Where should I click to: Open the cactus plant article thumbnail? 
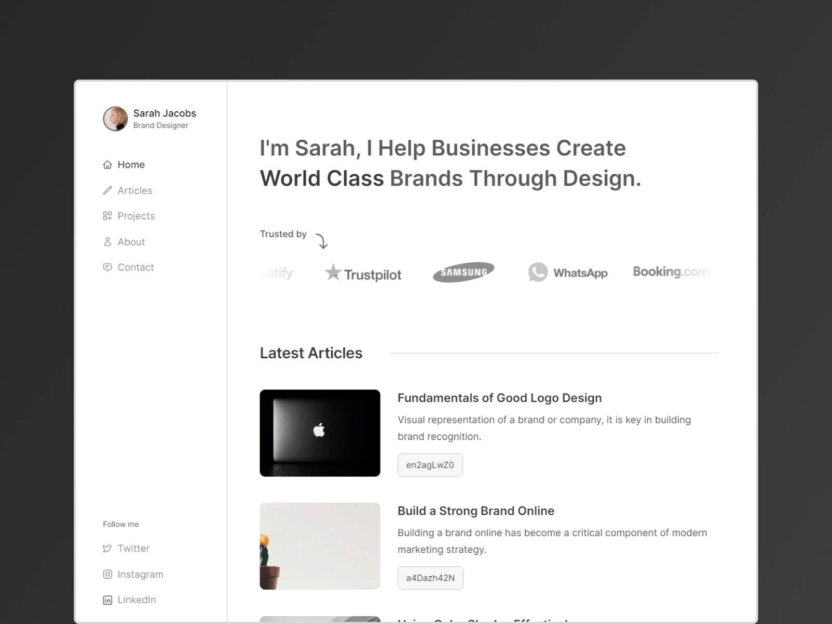[x=320, y=545]
